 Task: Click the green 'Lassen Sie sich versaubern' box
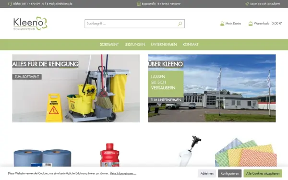(x=166, y=84)
